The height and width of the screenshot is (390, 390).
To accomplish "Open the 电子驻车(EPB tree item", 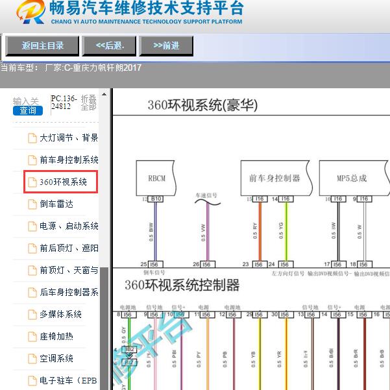I will 68,380.
